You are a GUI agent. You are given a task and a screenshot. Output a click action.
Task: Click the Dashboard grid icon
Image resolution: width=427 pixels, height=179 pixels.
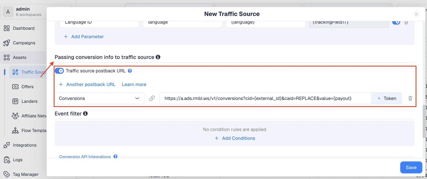7,28
